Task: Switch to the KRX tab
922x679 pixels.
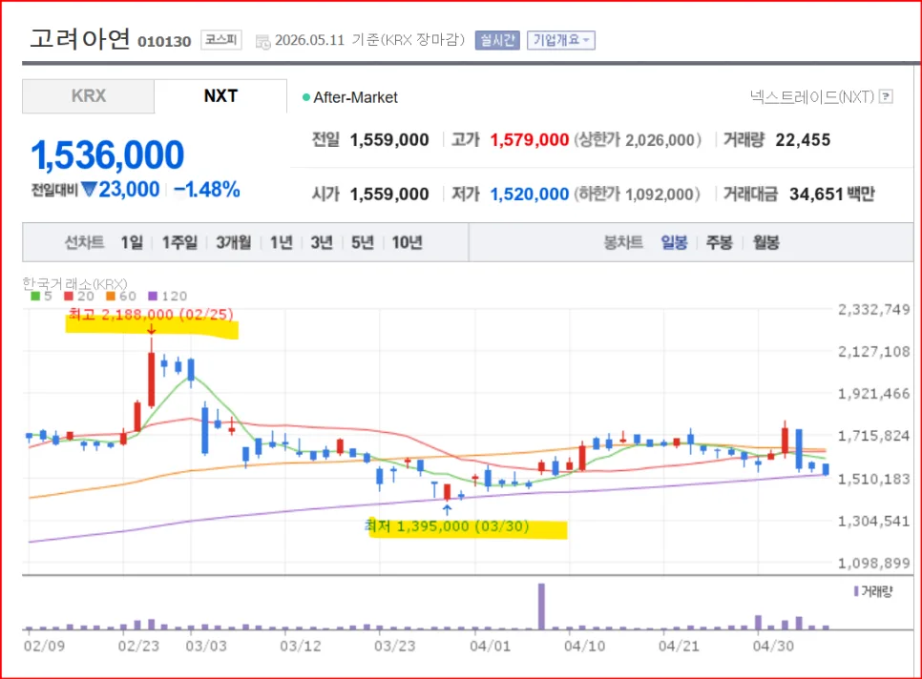Action: 88,96
